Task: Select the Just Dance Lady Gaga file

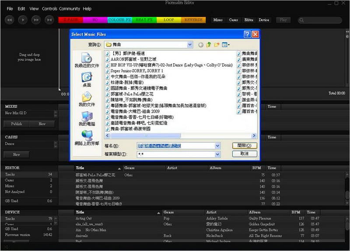Action: click(169, 65)
